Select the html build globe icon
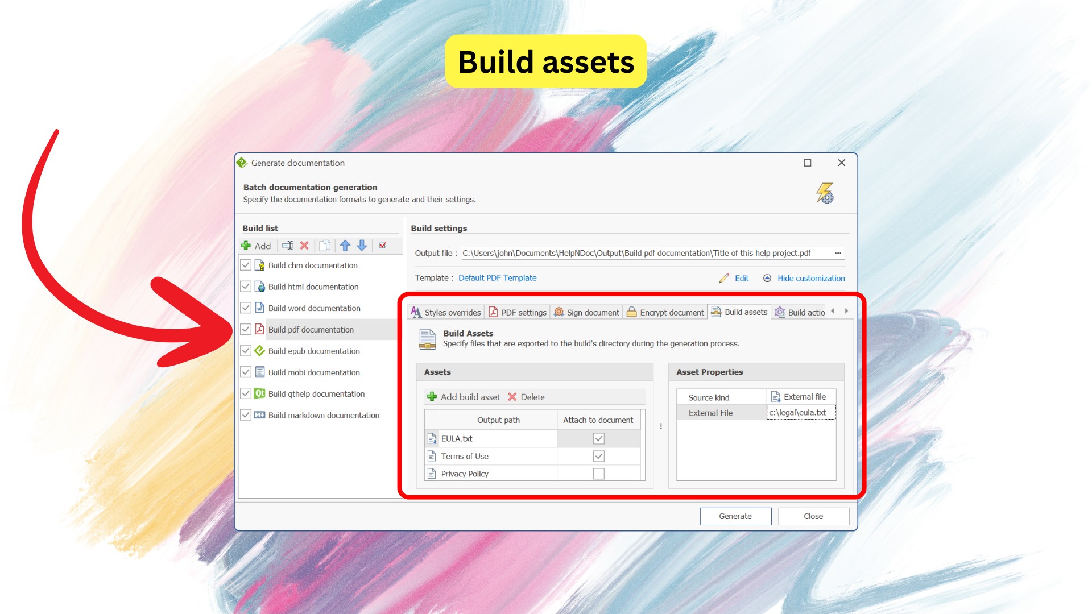 (x=260, y=287)
